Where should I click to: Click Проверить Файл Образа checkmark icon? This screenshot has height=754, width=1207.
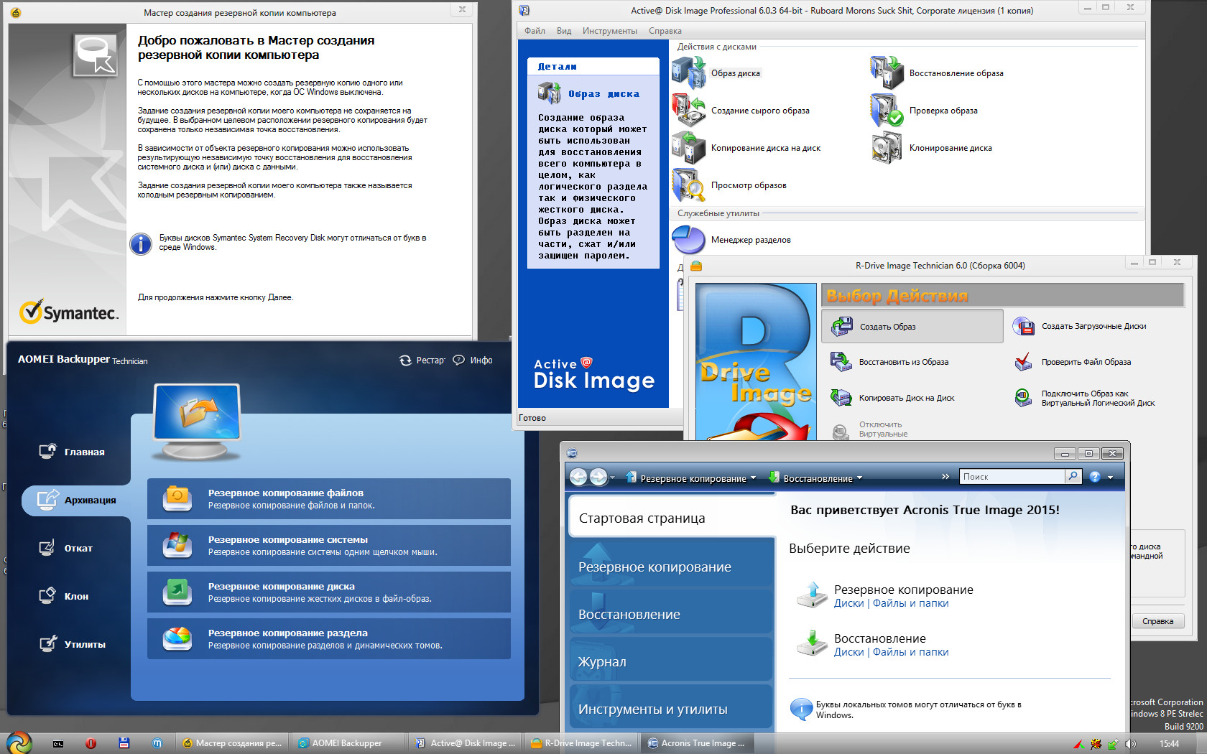click(1023, 361)
